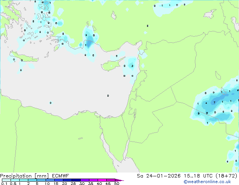Click the "(18+72)" forecast offset text

click(227, 176)
